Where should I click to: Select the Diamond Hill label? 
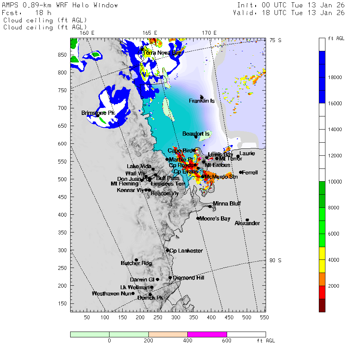tap(189, 278)
